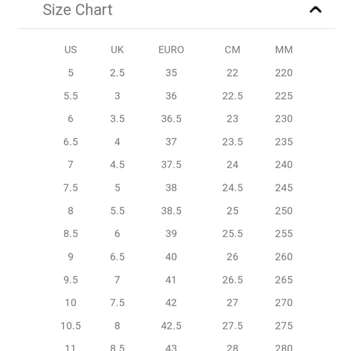Image resolution: width=351 pixels, height=351 pixels.
Task: Click EURO size 36.5 cell
Action: pos(171,119)
